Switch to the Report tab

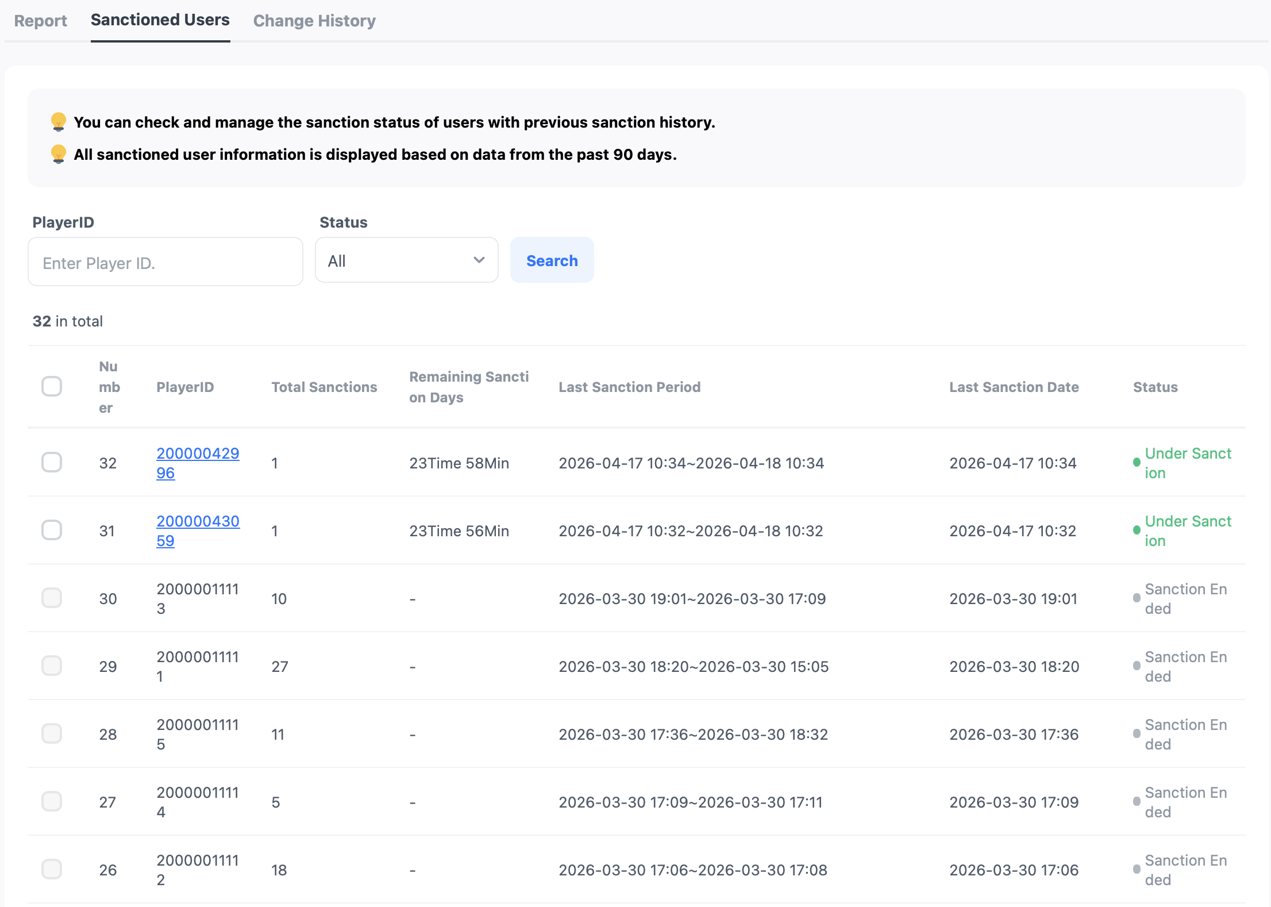coord(40,21)
